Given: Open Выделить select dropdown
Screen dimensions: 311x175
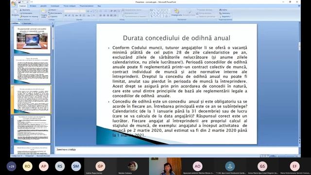Looking at the screenshot, I should (x=225, y=17).
